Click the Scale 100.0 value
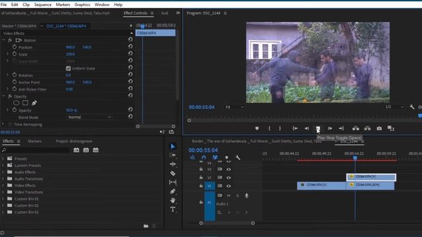 71,54
